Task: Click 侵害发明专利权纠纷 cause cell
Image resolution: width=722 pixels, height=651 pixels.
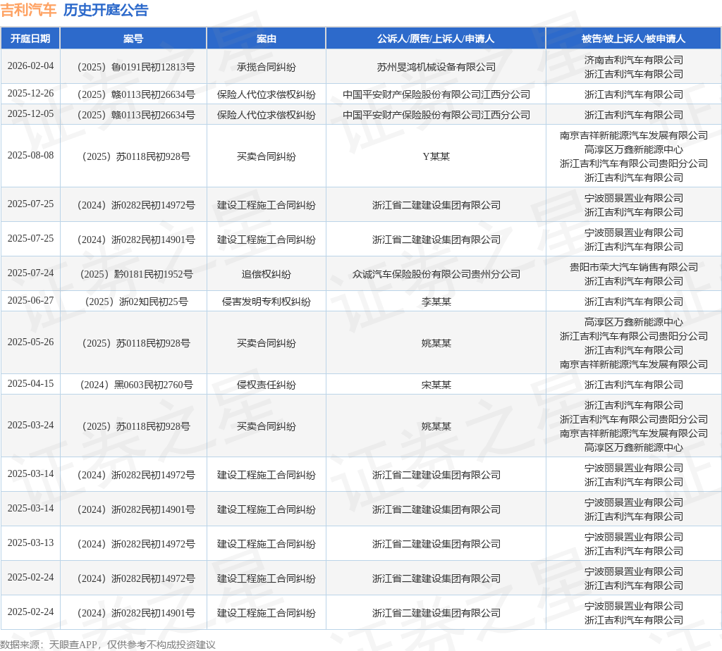Action: click(x=266, y=302)
